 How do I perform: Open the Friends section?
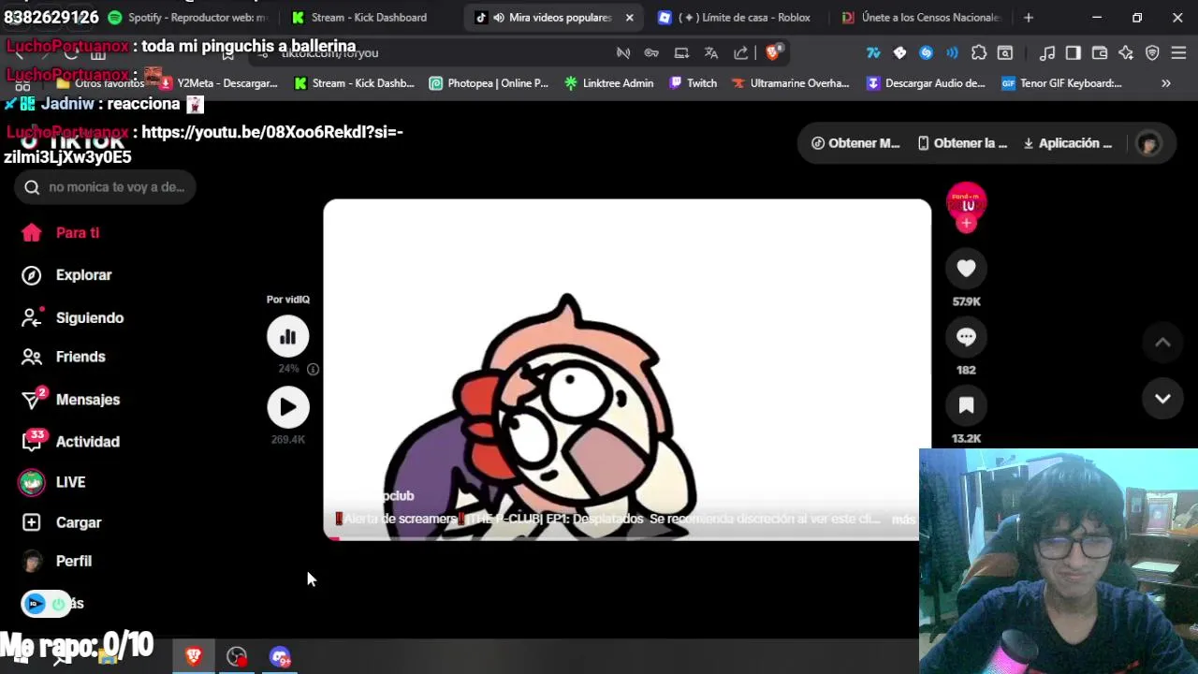(64, 357)
